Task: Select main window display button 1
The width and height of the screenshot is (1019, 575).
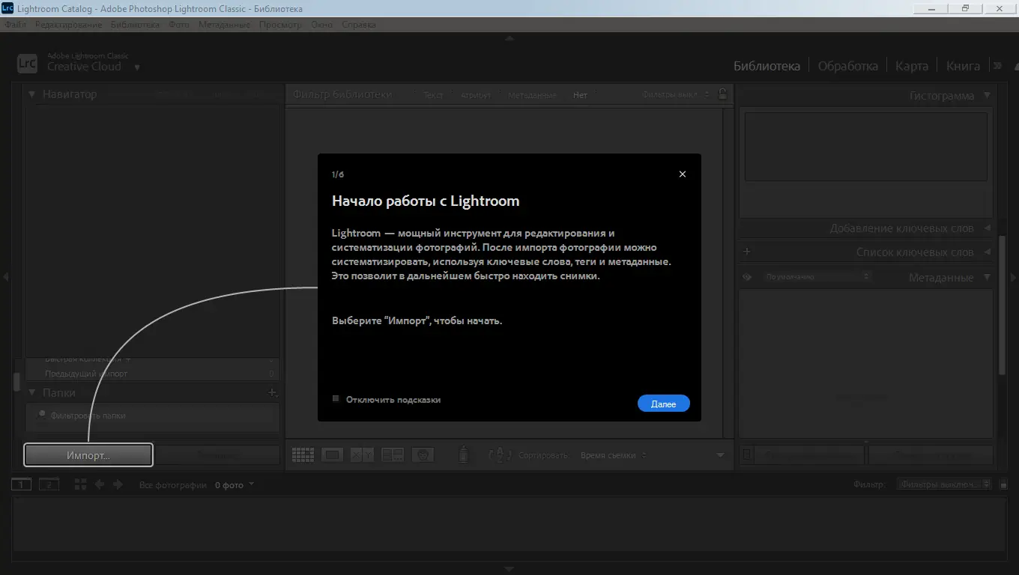Action: (x=22, y=484)
